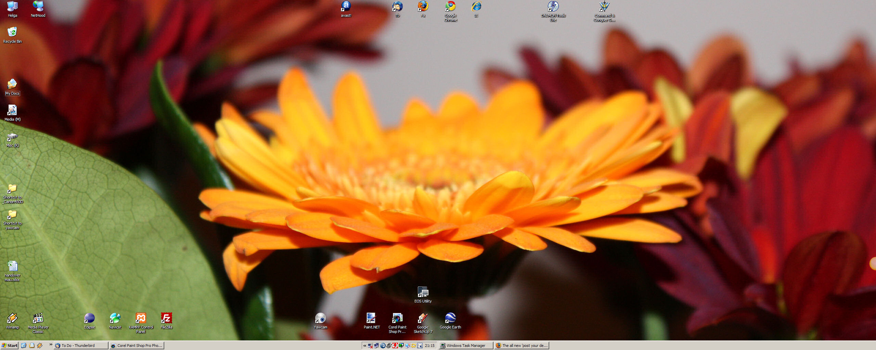Click the yellow sync arrows tray icon
The width and height of the screenshot is (876, 350).
(414, 346)
